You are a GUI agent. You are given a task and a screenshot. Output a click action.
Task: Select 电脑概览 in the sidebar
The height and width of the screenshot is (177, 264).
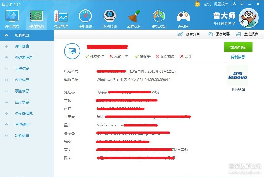click(x=27, y=35)
